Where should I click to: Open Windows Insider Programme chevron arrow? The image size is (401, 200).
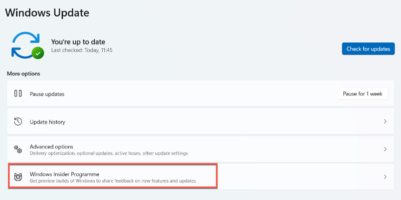click(385, 177)
